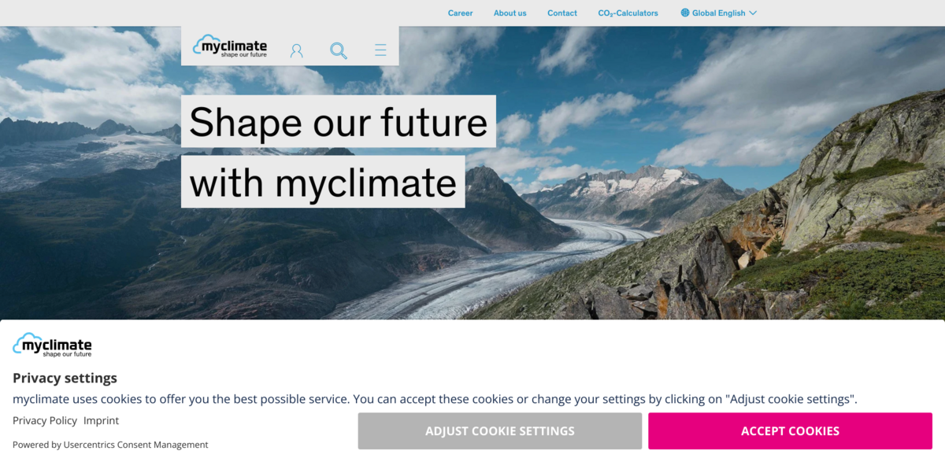
Task: Open the CO₂-Calculators navigation entry
Action: click(628, 13)
